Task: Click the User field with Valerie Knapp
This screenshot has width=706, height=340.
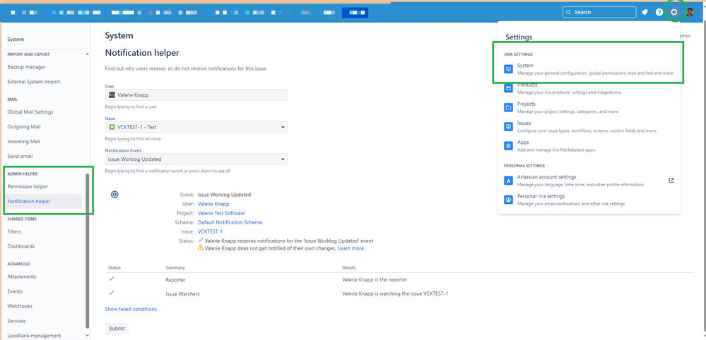Action: 196,95
